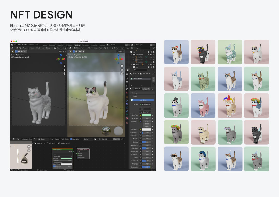Select the pan hand icon in right viewport

pyautogui.click(x=122, y=70)
